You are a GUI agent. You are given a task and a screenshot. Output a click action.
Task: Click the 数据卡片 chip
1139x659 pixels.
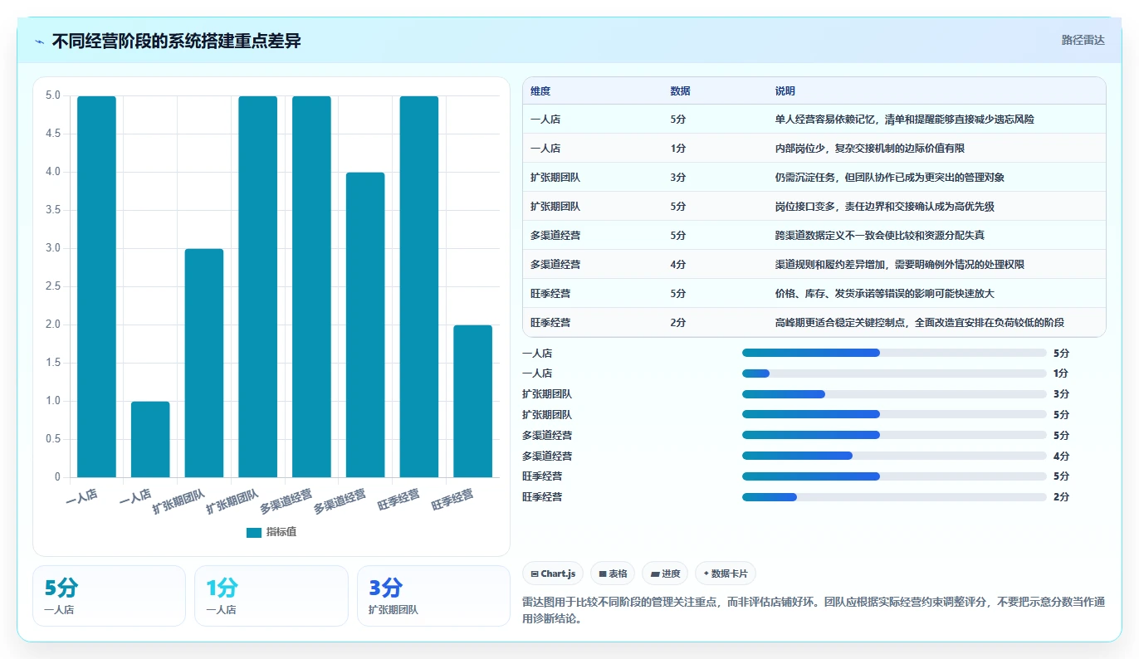[726, 574]
